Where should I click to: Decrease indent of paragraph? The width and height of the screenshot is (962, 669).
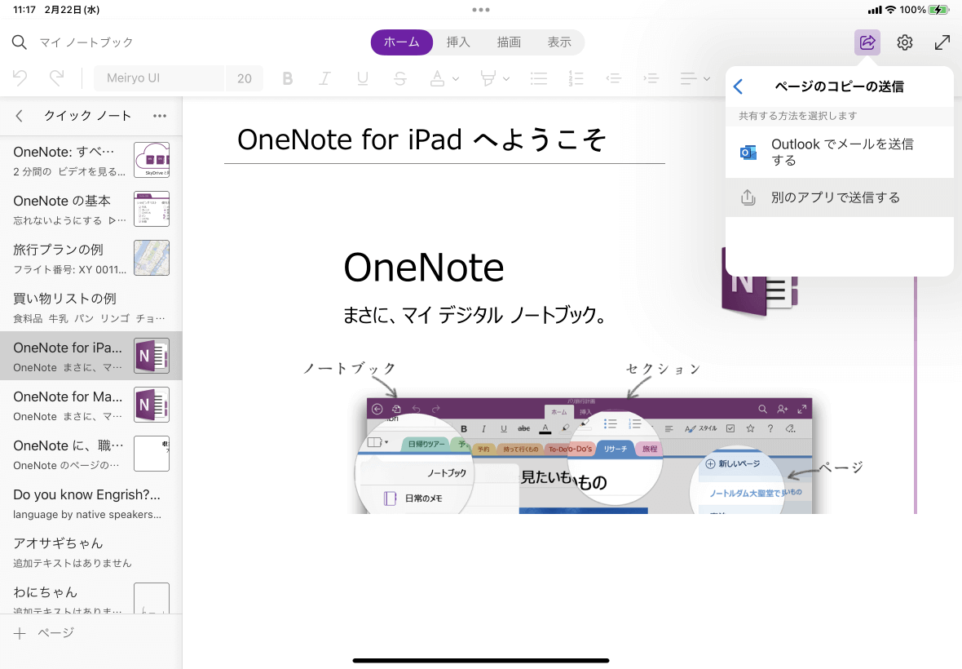pyautogui.click(x=614, y=78)
